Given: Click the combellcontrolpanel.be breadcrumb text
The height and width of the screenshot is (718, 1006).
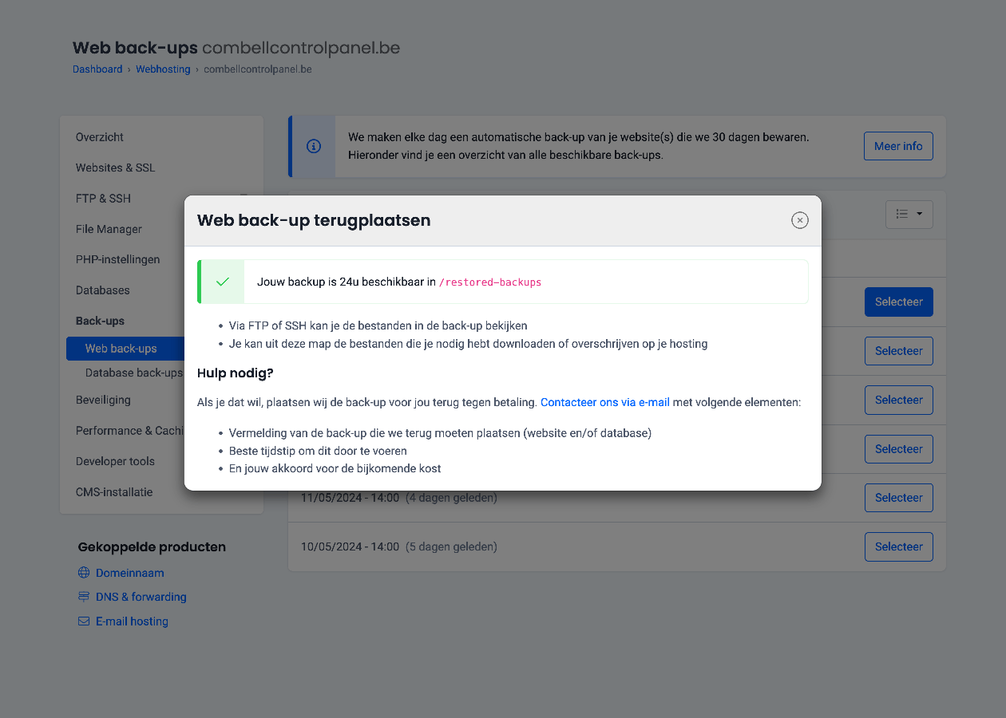Looking at the screenshot, I should click(x=257, y=69).
